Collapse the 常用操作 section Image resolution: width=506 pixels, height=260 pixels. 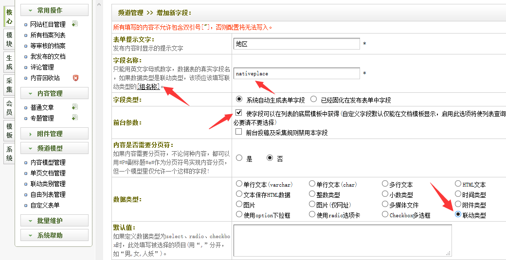(x=54, y=10)
